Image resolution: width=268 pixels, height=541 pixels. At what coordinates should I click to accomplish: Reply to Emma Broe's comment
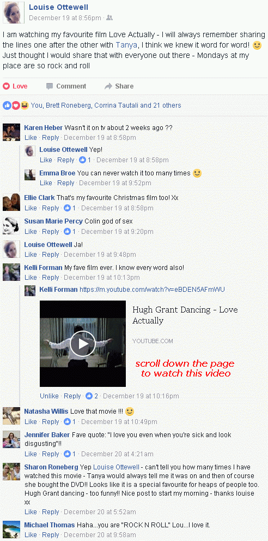(x=66, y=183)
